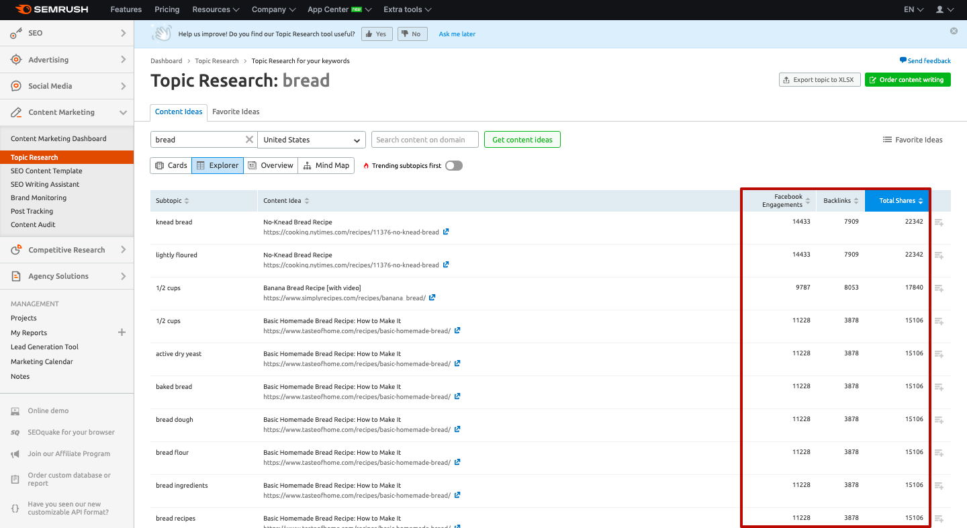
Task: Open external link icon for Banana Bread Recipe
Action: (x=432, y=298)
